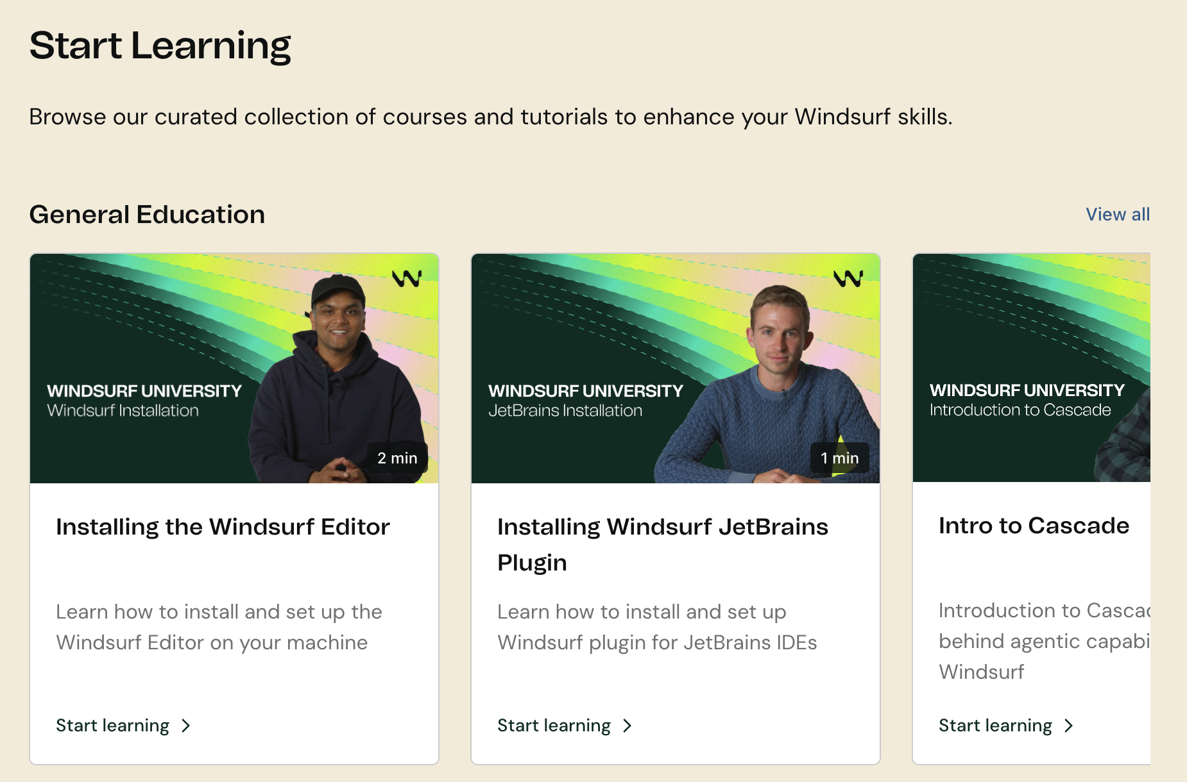Click the Start Learning page heading
This screenshot has width=1187, height=782.
tap(160, 46)
